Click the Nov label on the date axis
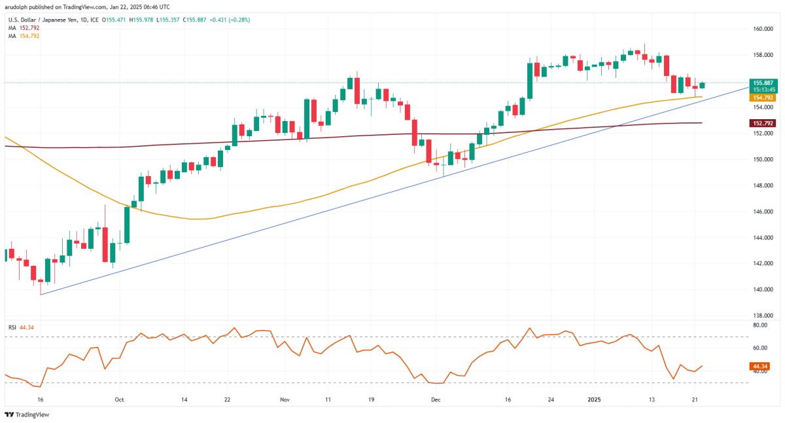Viewport: 785px width, 423px height. pos(285,398)
